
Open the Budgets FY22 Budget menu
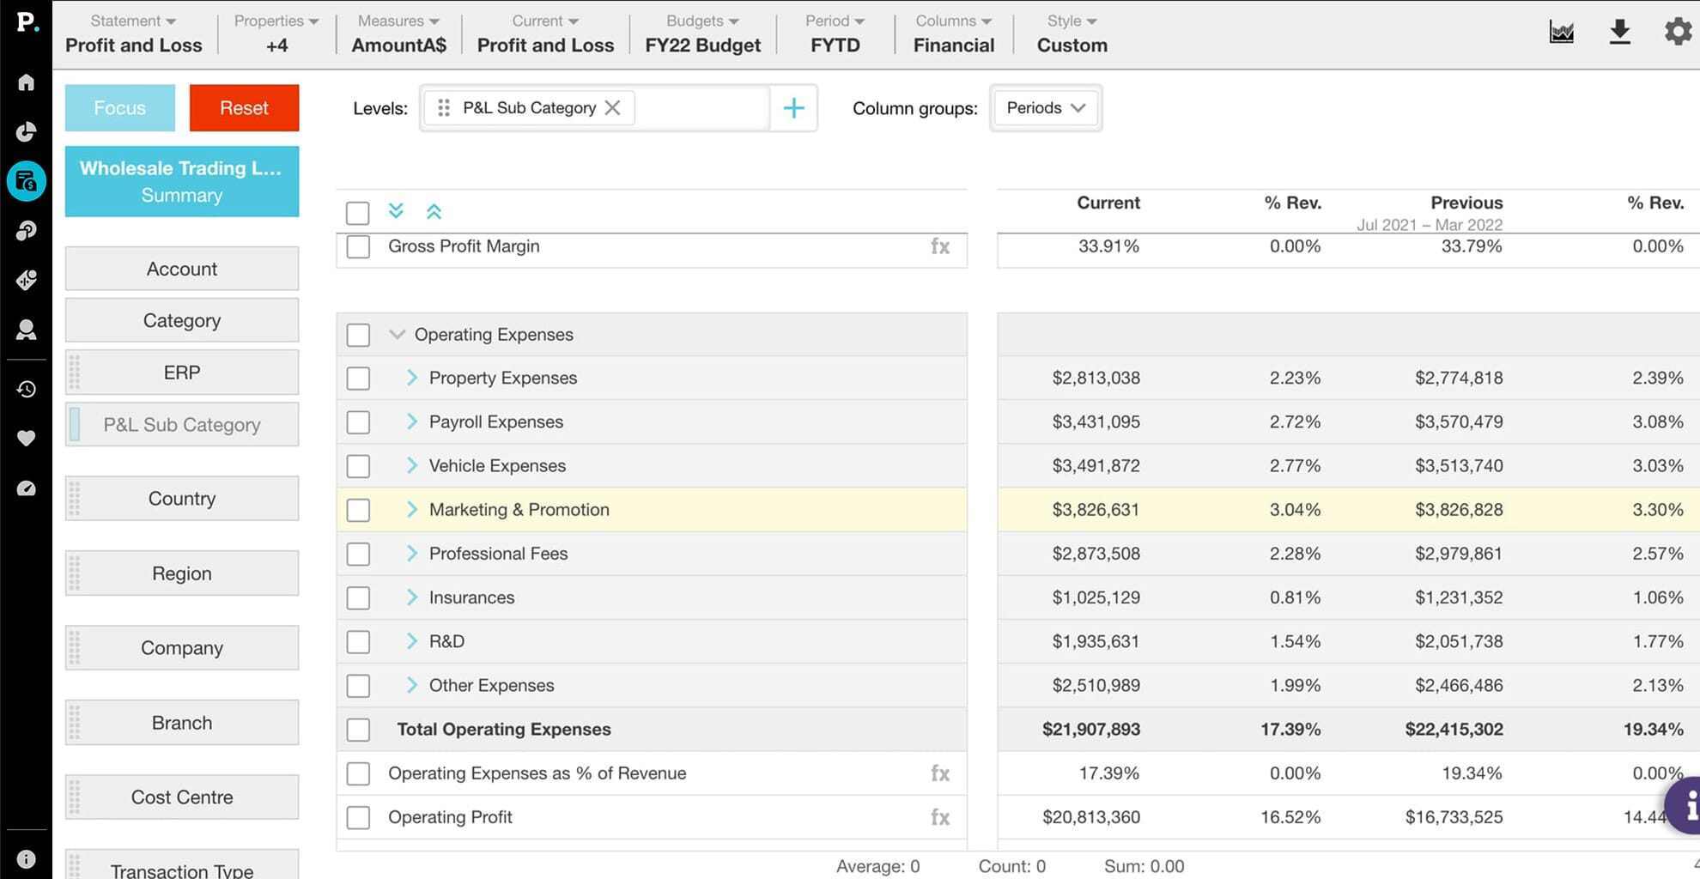click(702, 33)
